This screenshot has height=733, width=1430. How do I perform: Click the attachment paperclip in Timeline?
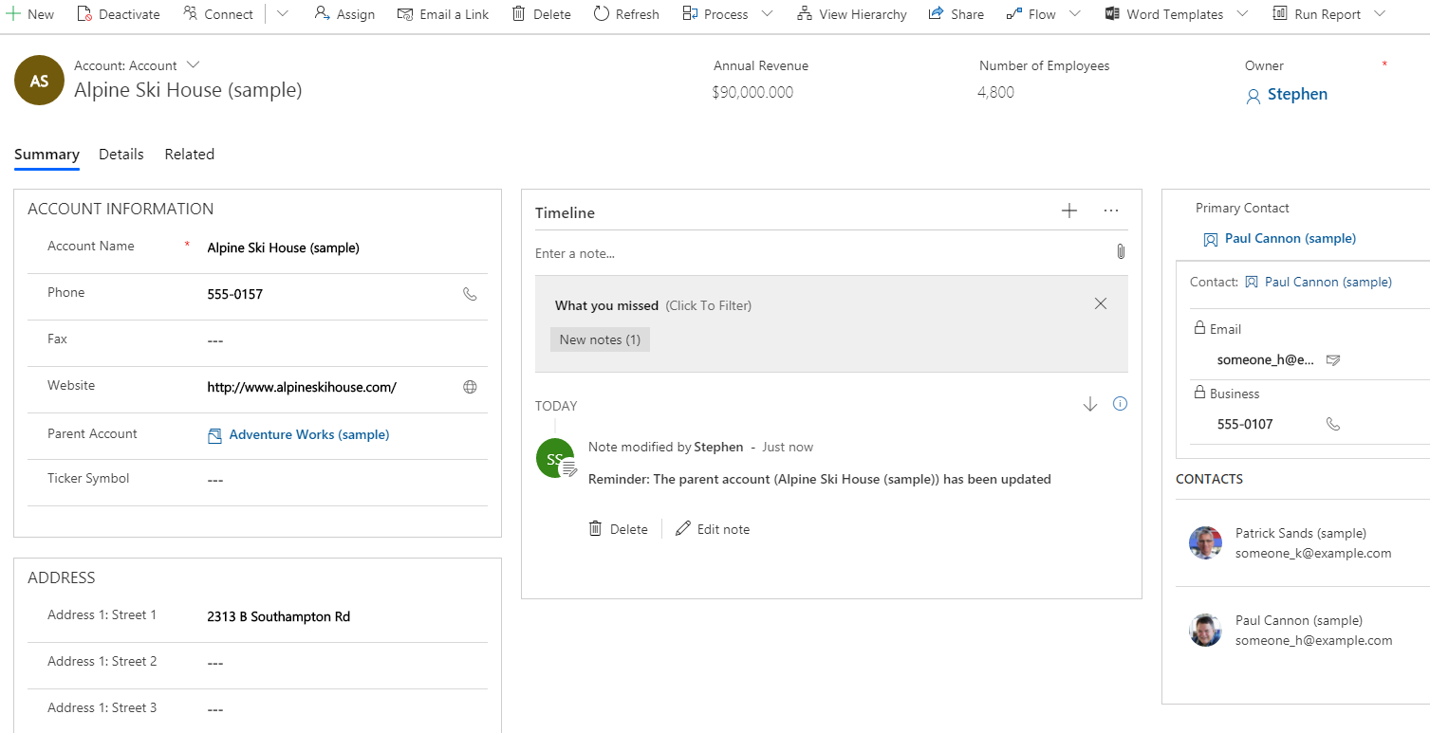(x=1120, y=252)
